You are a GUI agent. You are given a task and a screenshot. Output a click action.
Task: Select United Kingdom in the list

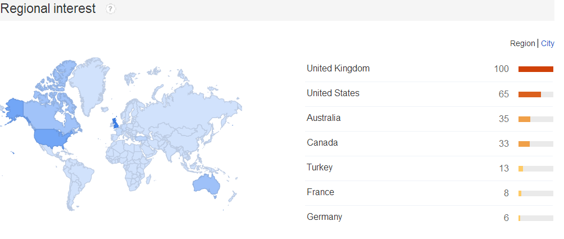pos(338,69)
